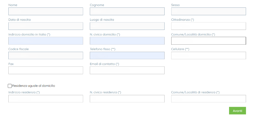Click the Indirizzo residenza field
This screenshot has height=119, width=268.
pos(46,99)
